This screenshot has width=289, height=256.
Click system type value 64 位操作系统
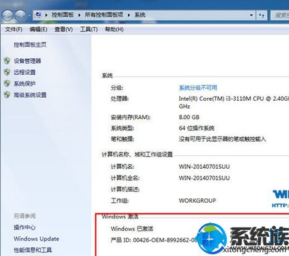(x=196, y=128)
